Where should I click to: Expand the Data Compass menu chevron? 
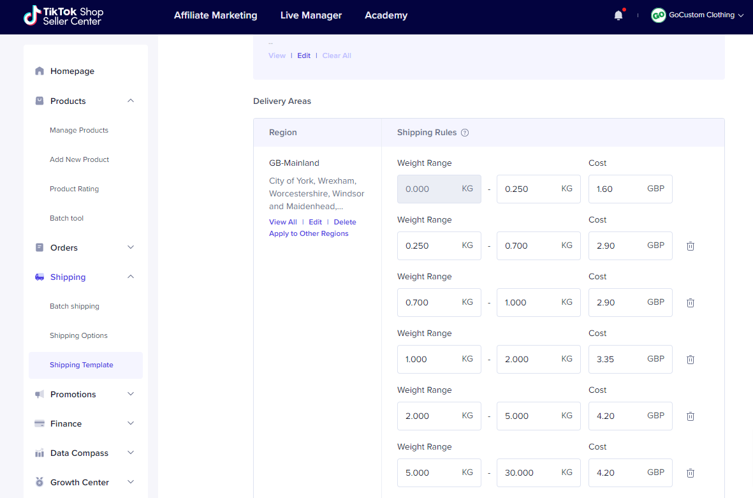(x=131, y=453)
